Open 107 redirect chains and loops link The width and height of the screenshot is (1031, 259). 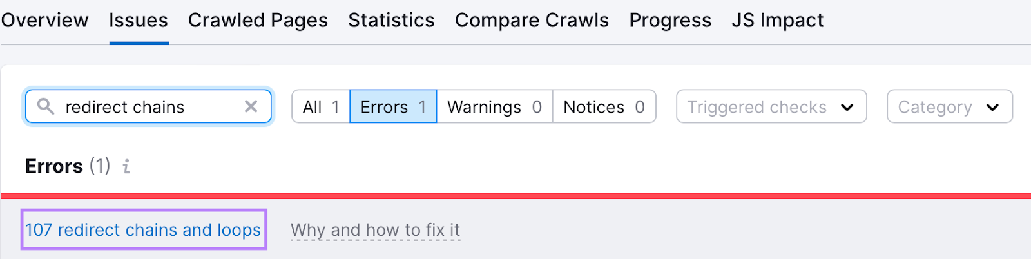(143, 230)
